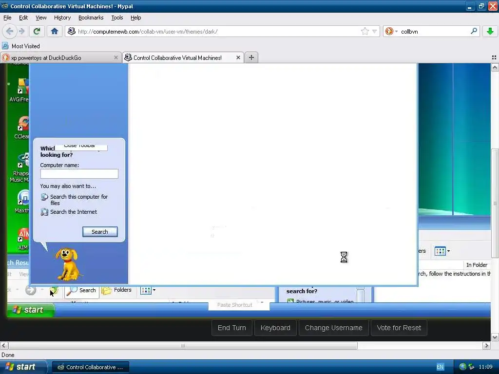Image resolution: width=499 pixels, height=374 pixels.
Task: Bookmark this page with the star icon
Action: click(x=365, y=31)
